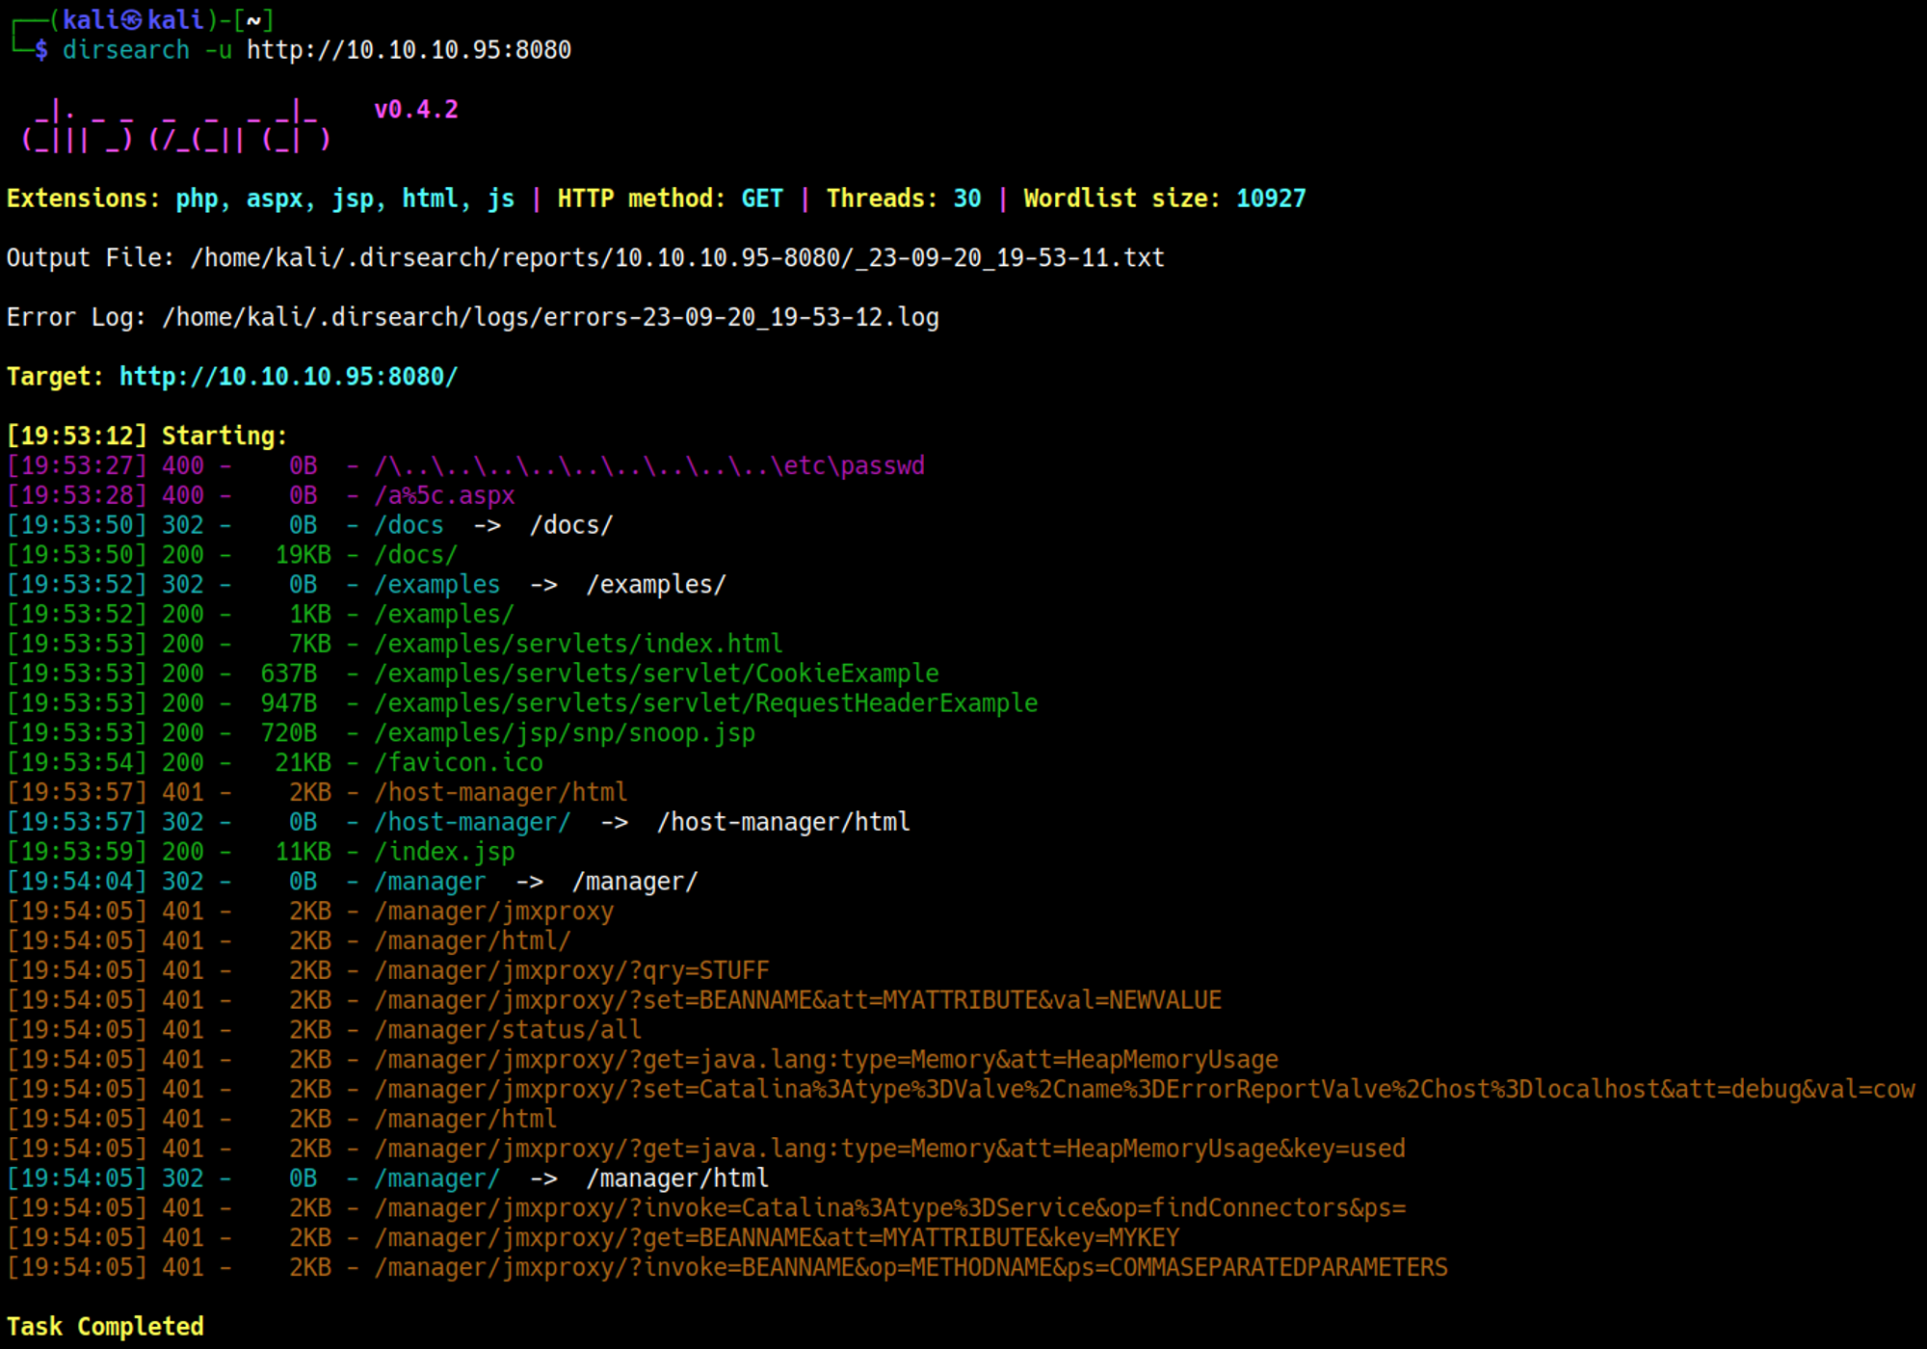
Task: Click the /host-manager/html 401 result
Action: tap(501, 793)
